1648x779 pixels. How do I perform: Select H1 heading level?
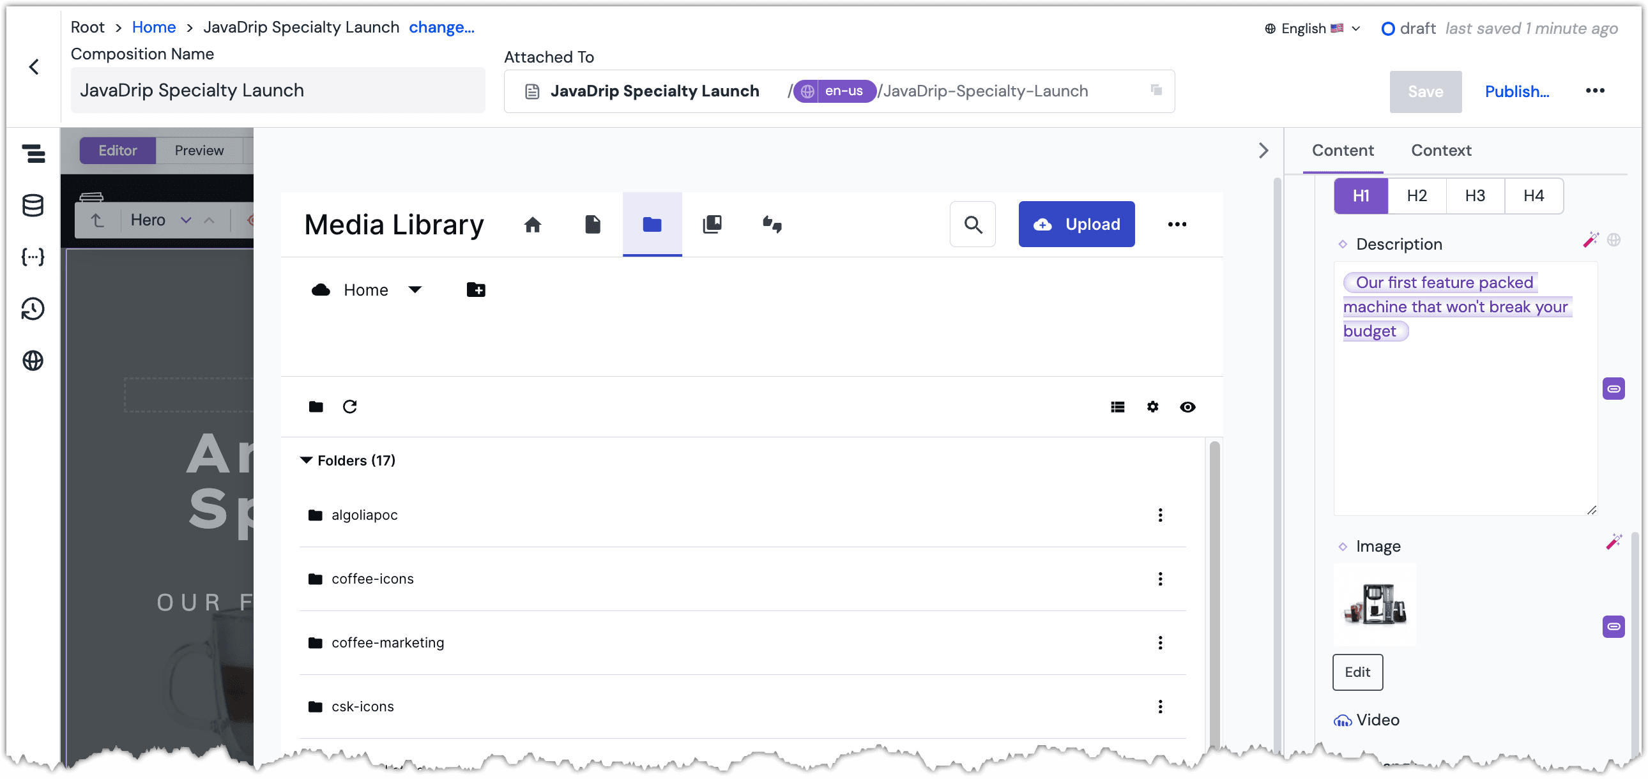tap(1361, 196)
